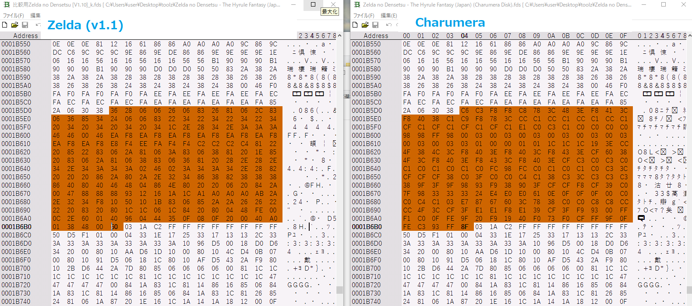Click the Open folder icon in Charumera Disk window
Viewport: 692px width, 306px height.
[365, 25]
